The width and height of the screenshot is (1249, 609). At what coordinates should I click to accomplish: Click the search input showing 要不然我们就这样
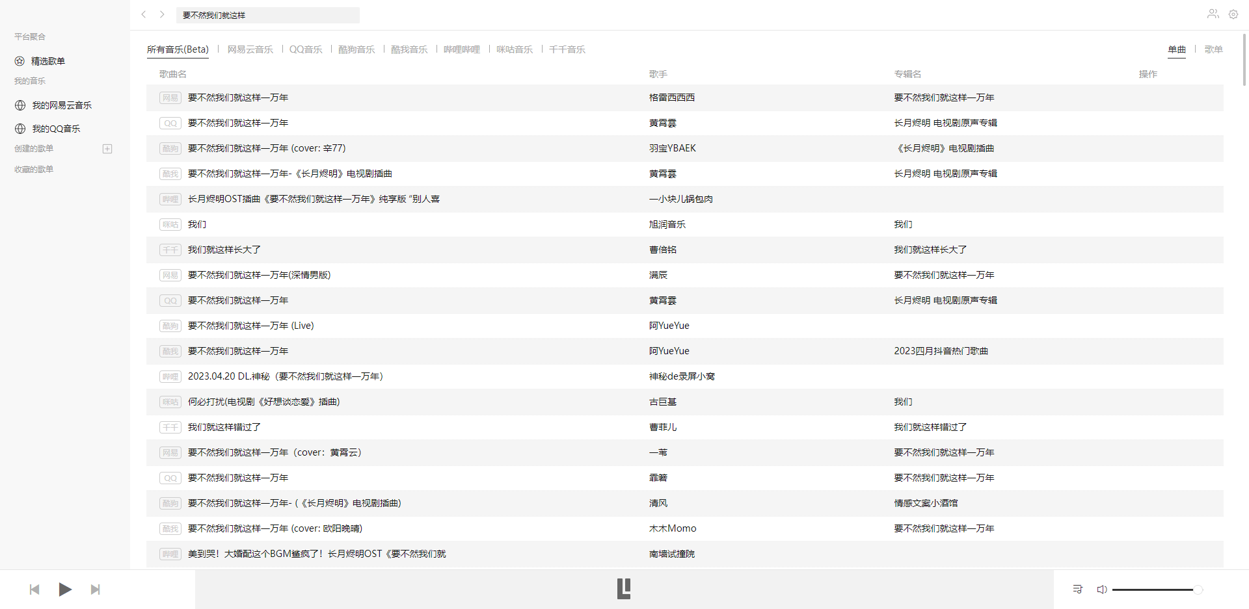[x=267, y=15]
